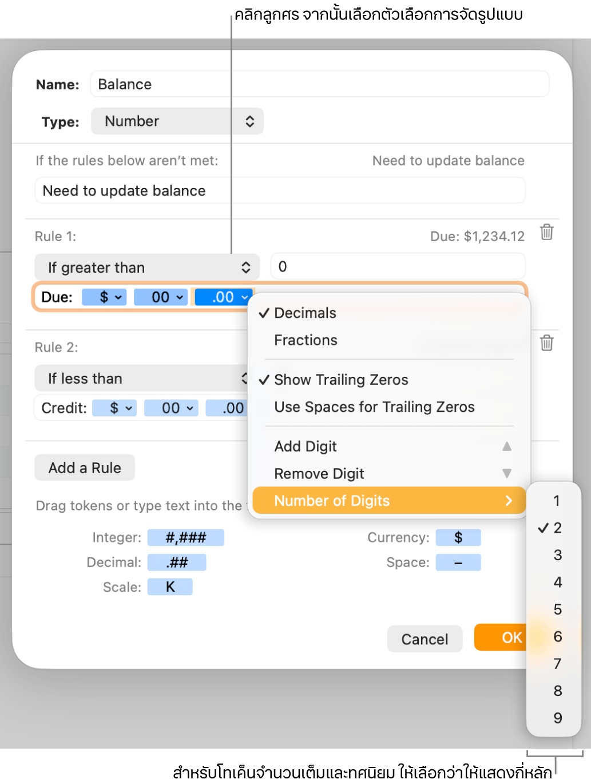The image size is (591, 783).
Task: Open the If greater than condition popup
Action: tap(147, 267)
